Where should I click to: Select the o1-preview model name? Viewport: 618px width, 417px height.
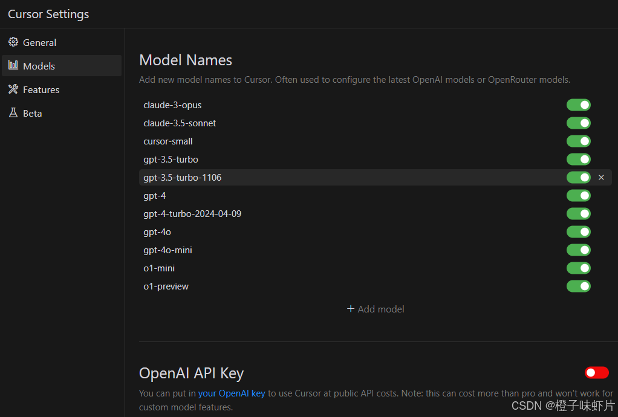pyautogui.click(x=166, y=286)
